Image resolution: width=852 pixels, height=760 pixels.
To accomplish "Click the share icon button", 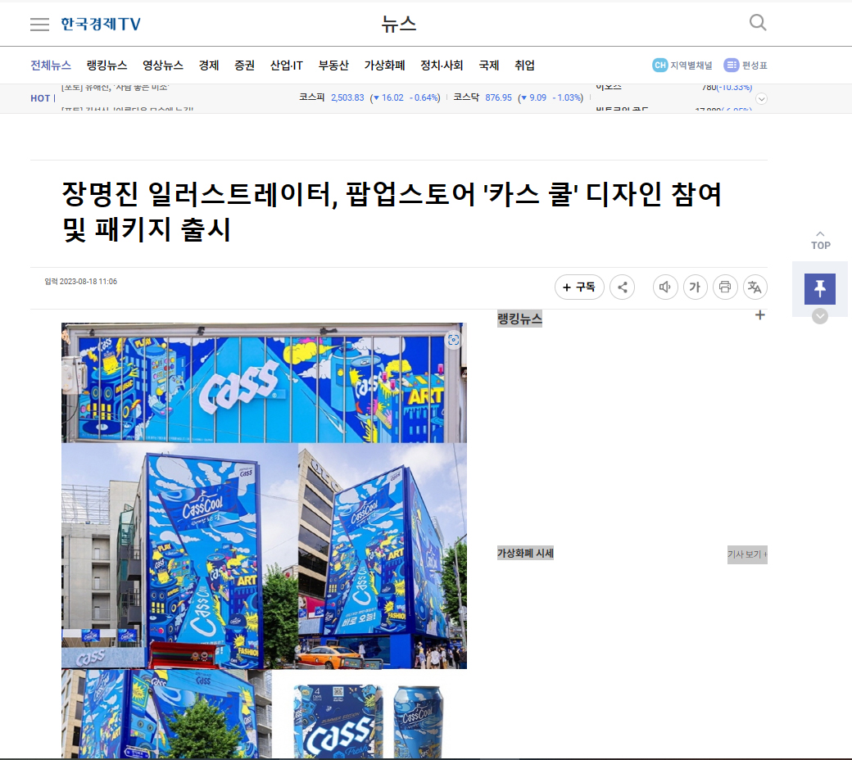I will [622, 287].
